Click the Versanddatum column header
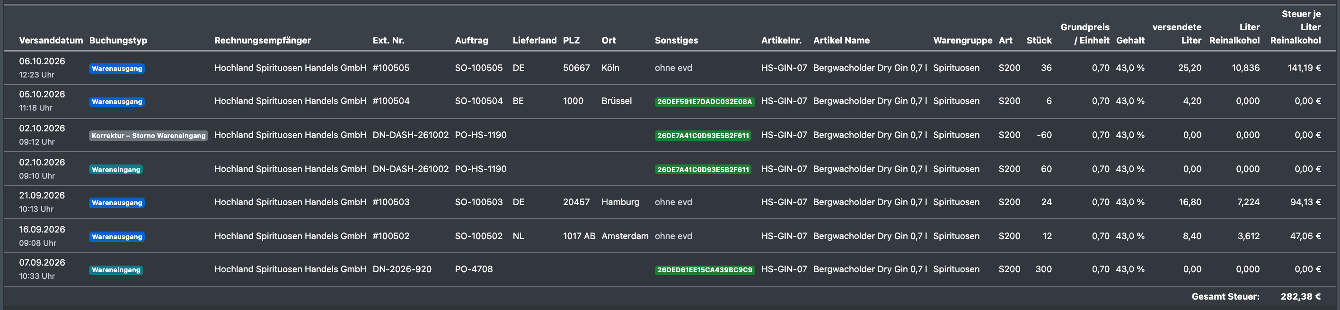This screenshot has height=310, width=1340. pos(51,41)
